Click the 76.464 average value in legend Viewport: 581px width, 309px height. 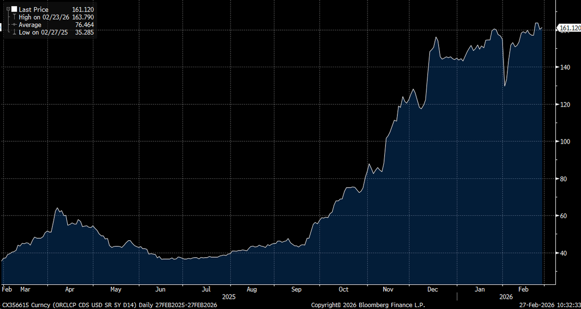(x=85, y=25)
